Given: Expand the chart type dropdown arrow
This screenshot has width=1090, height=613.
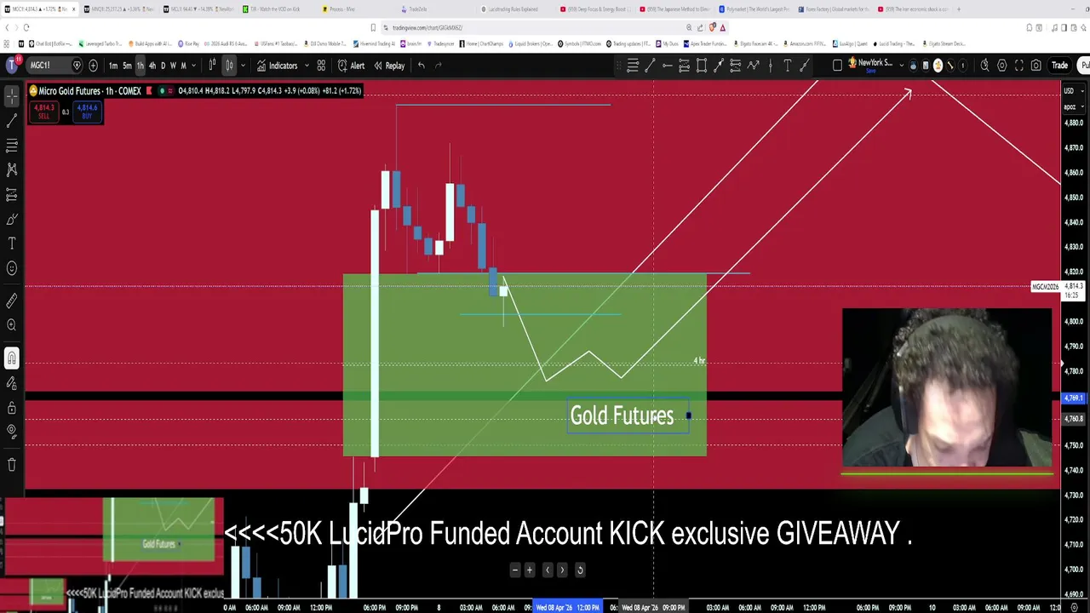Looking at the screenshot, I should [x=243, y=66].
